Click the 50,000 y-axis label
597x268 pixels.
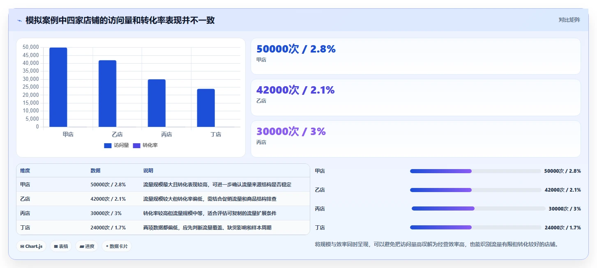click(x=31, y=47)
